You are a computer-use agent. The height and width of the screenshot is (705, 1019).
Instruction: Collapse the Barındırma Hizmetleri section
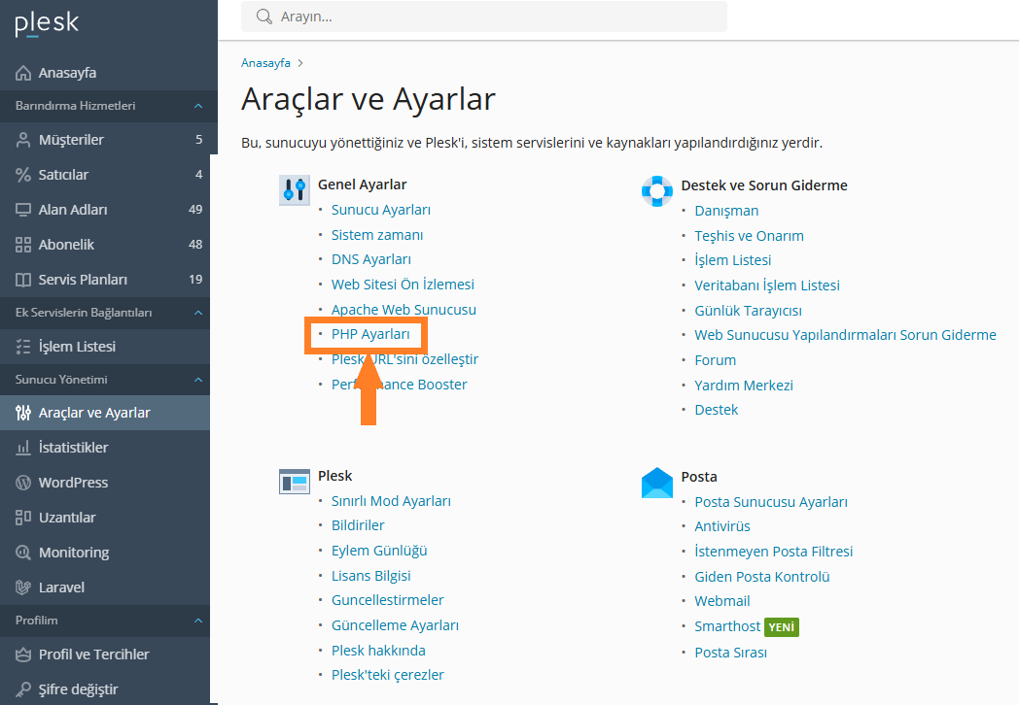[197, 106]
